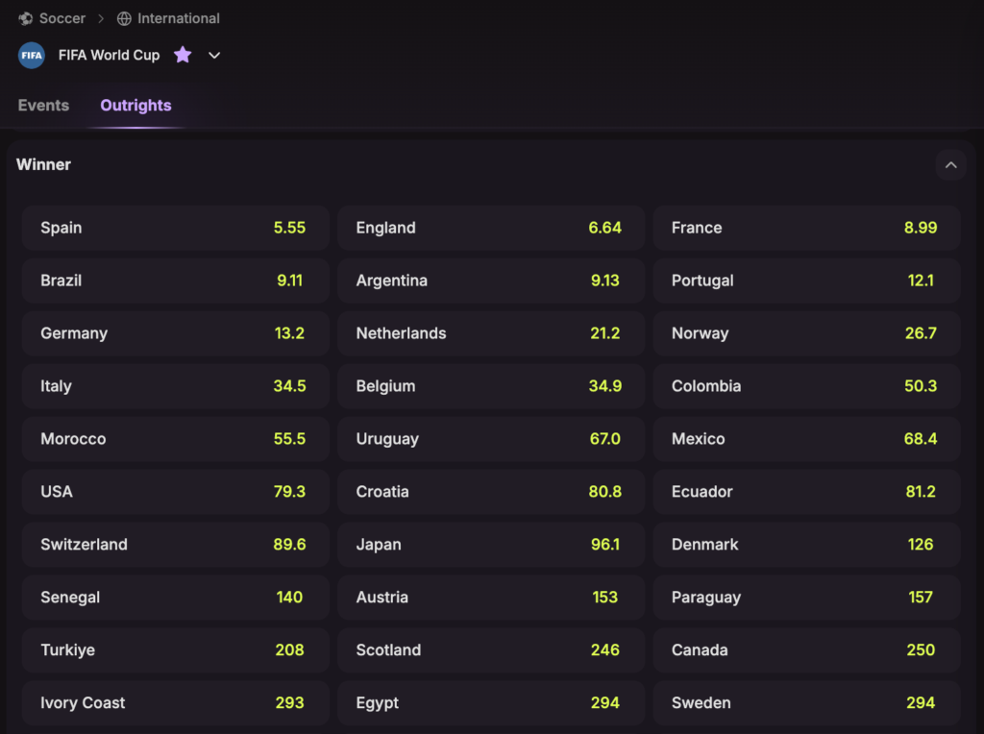This screenshot has width=984, height=734.
Task: Click the globe icon beside International
Action: [124, 18]
